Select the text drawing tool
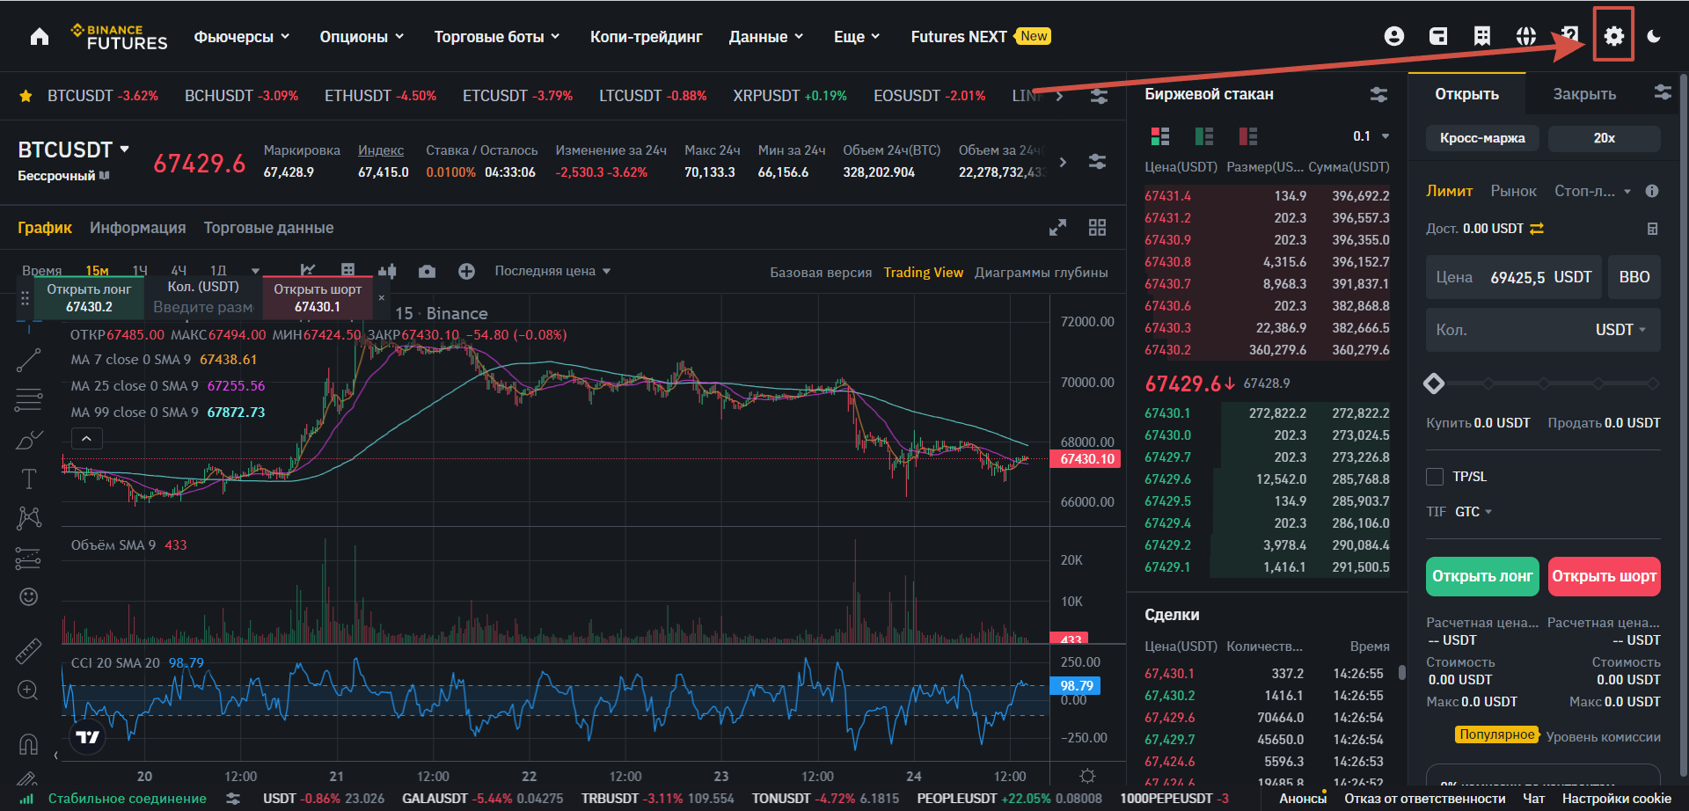This screenshot has height=811, width=1689. tap(29, 479)
